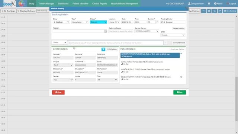The width and height of the screenshot is (238, 134).
Task: Click the Repeat booking button
Action: pos(179,28)
